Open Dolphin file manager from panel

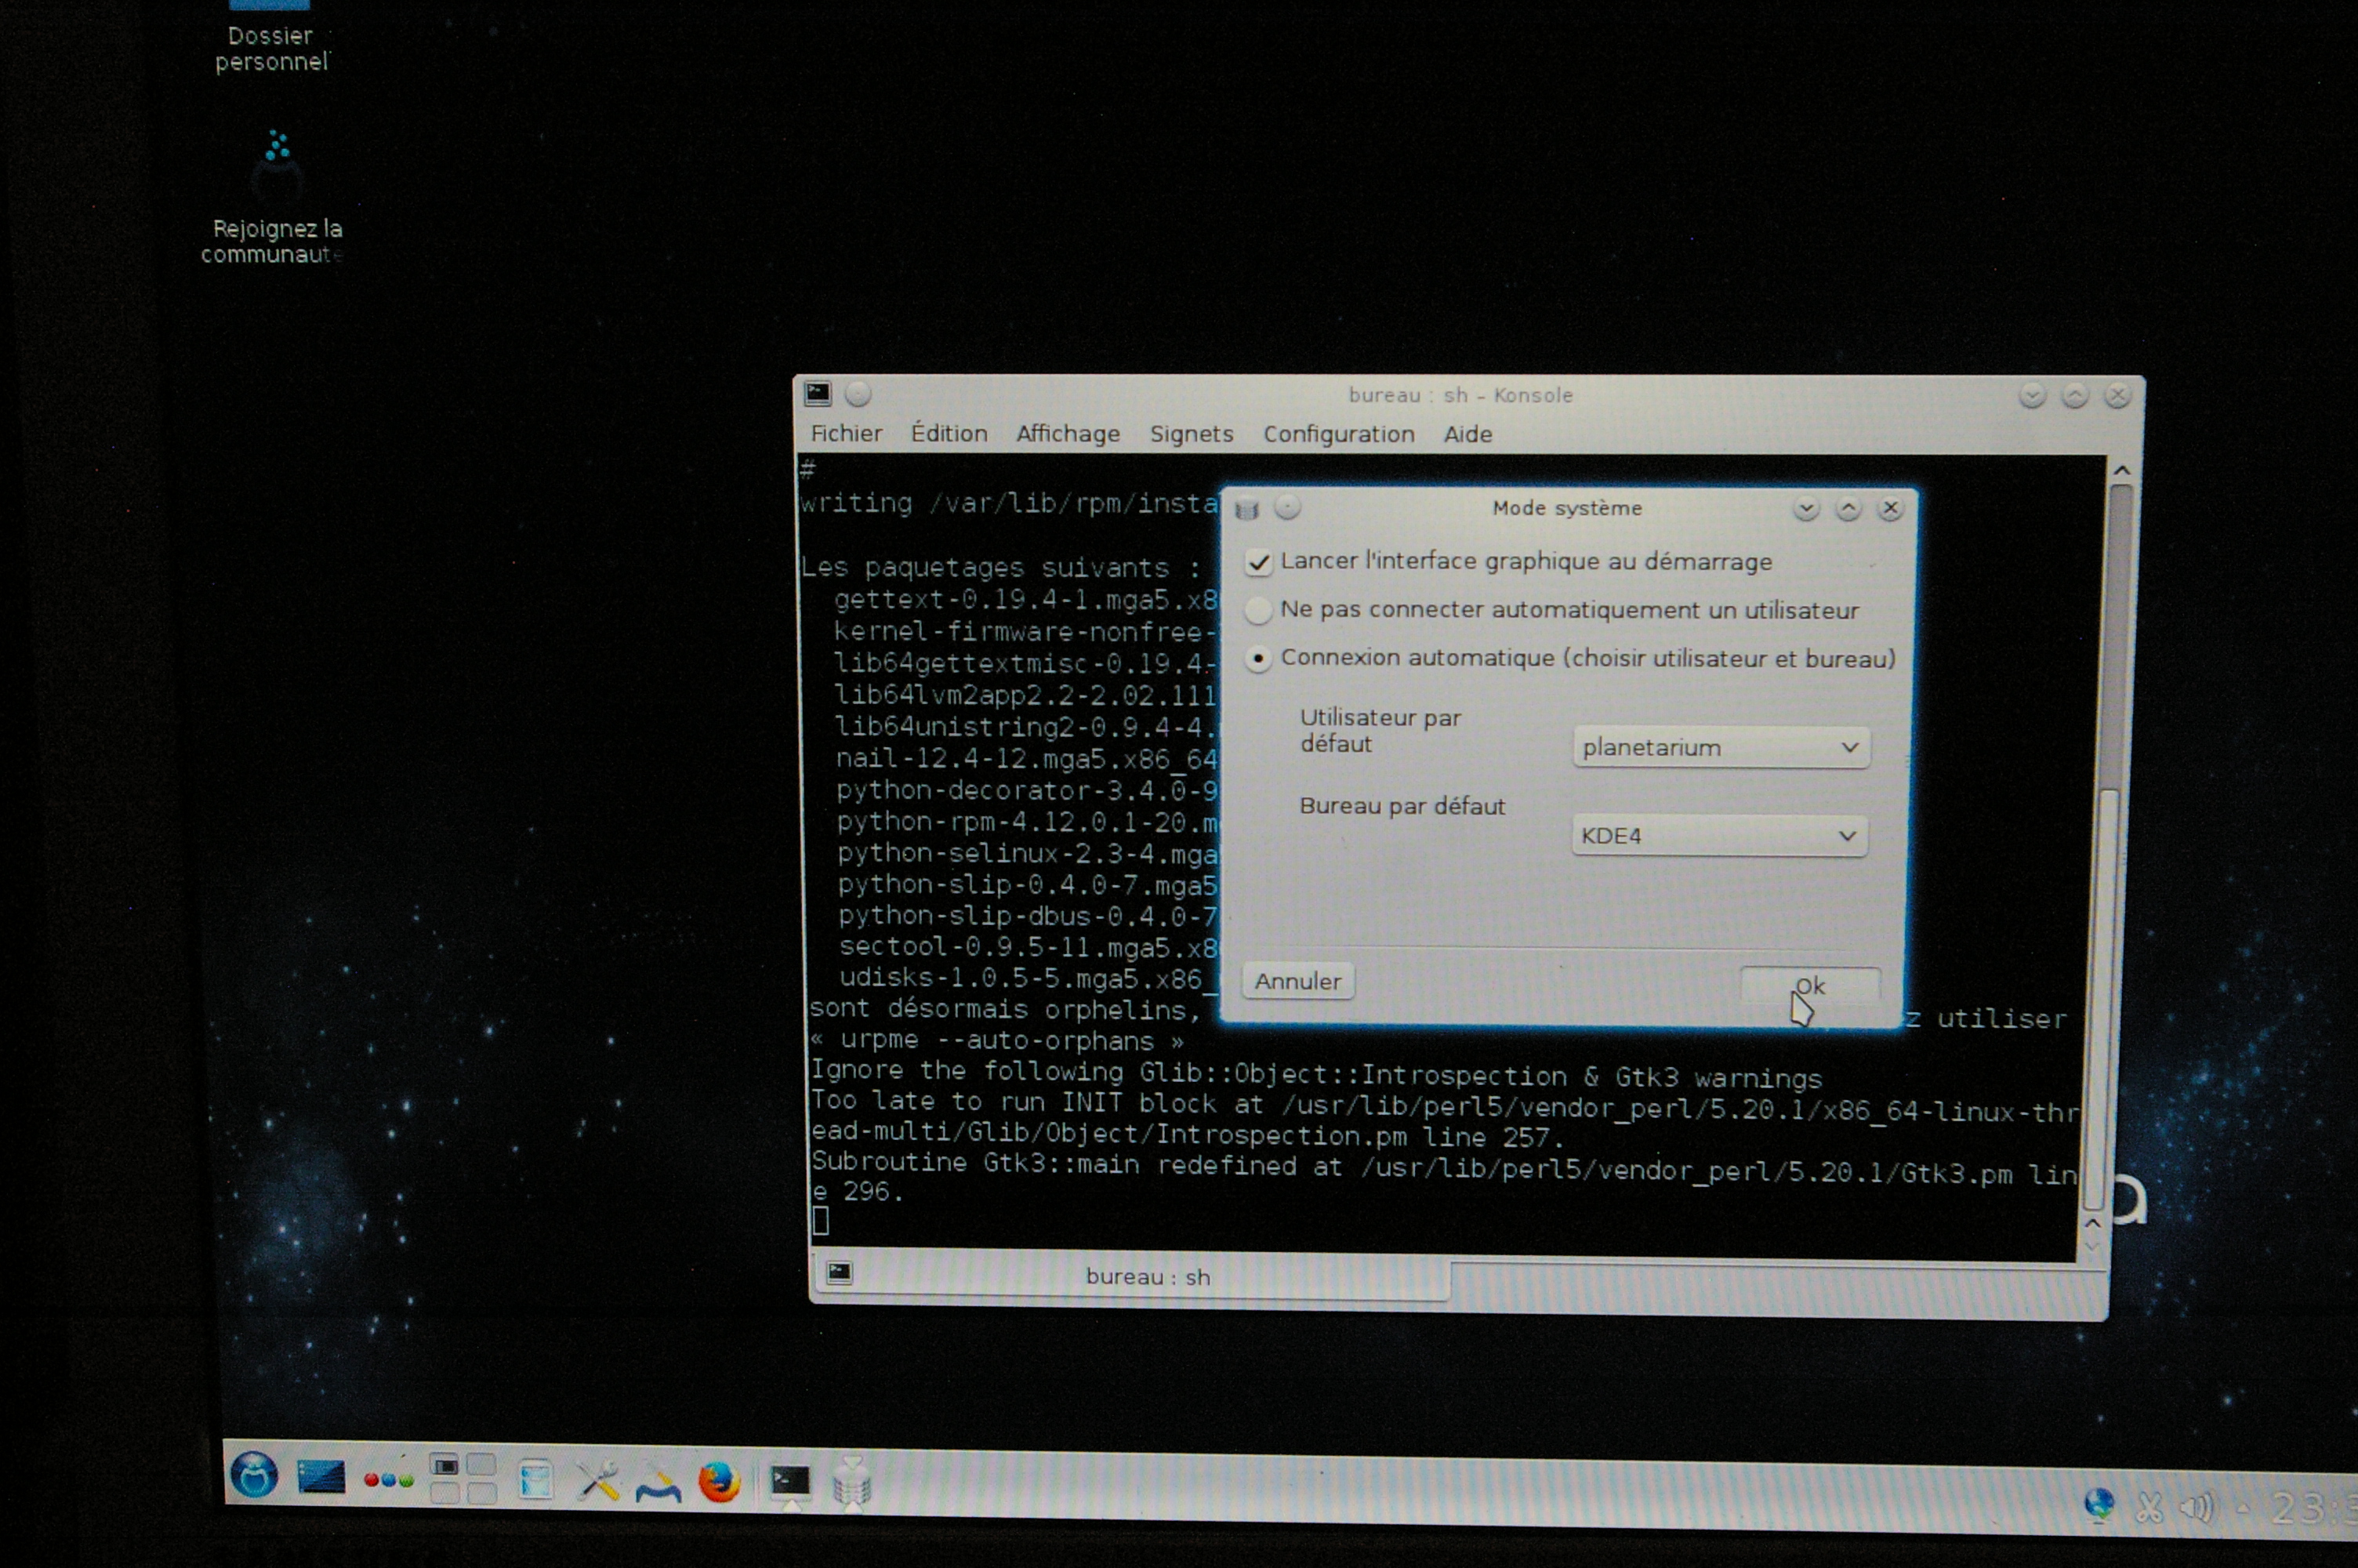coord(535,1480)
